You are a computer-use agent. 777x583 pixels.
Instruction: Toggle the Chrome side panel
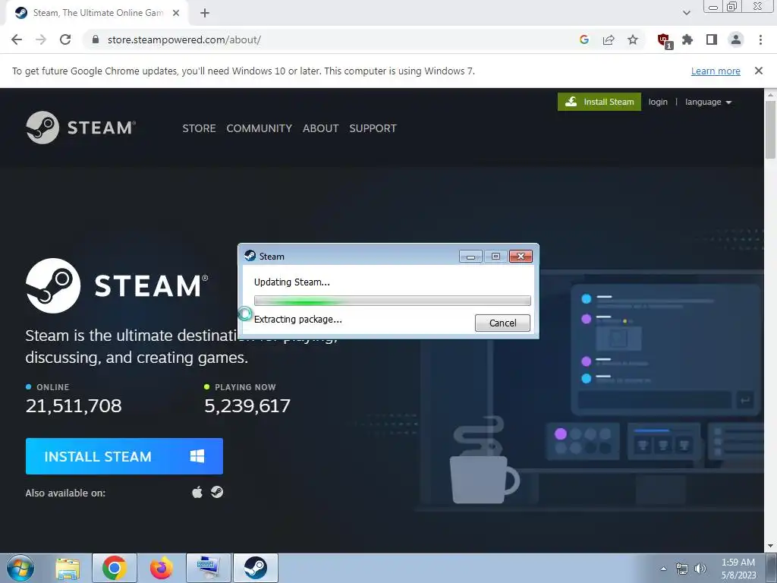(712, 39)
